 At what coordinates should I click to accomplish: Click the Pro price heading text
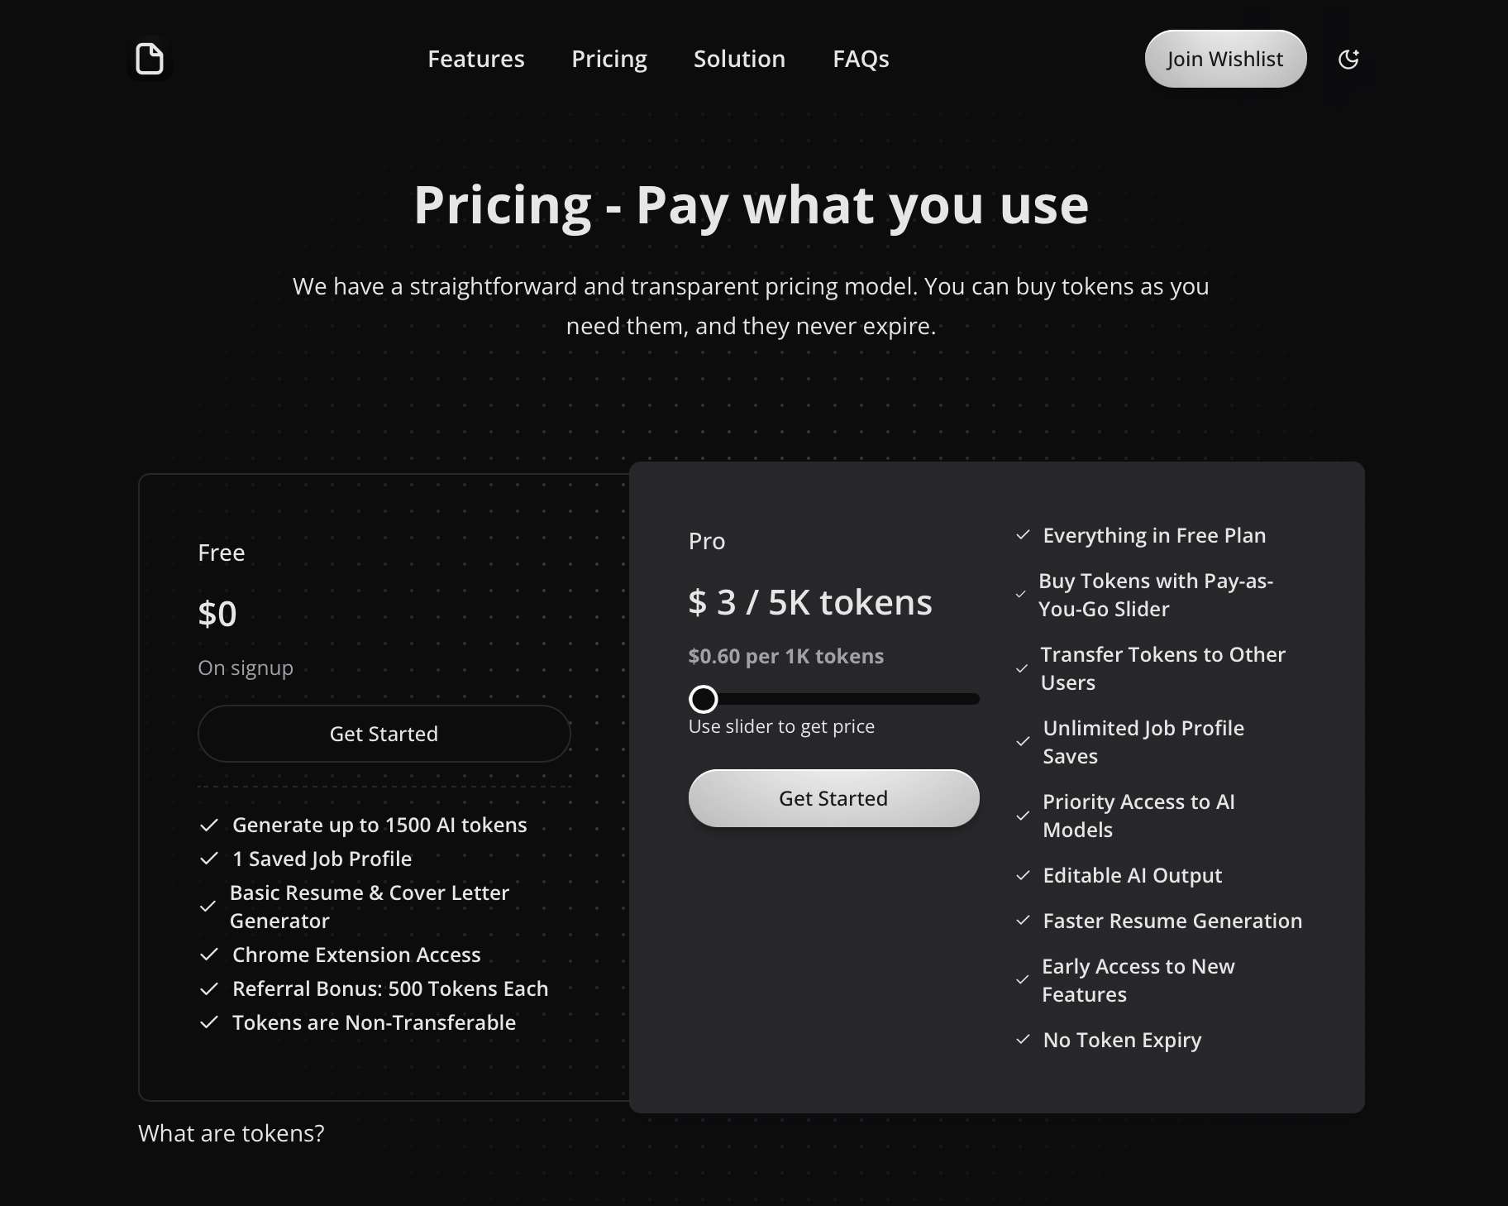[810, 602]
